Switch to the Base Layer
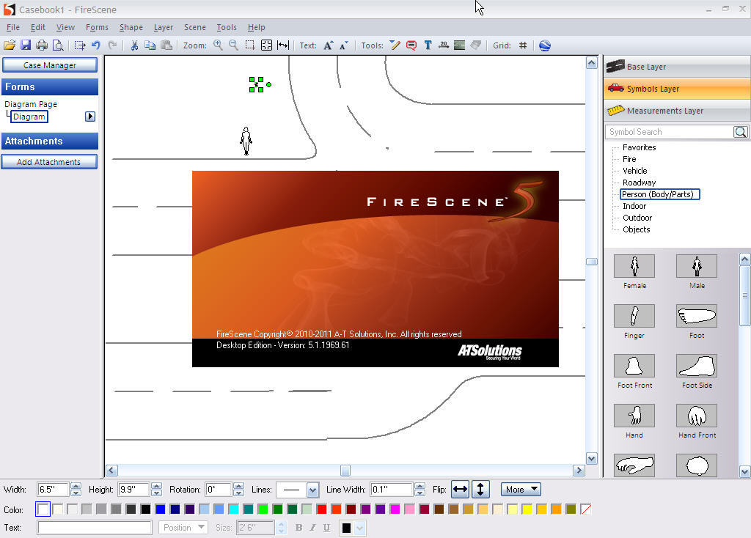The image size is (751, 538). pos(677,67)
